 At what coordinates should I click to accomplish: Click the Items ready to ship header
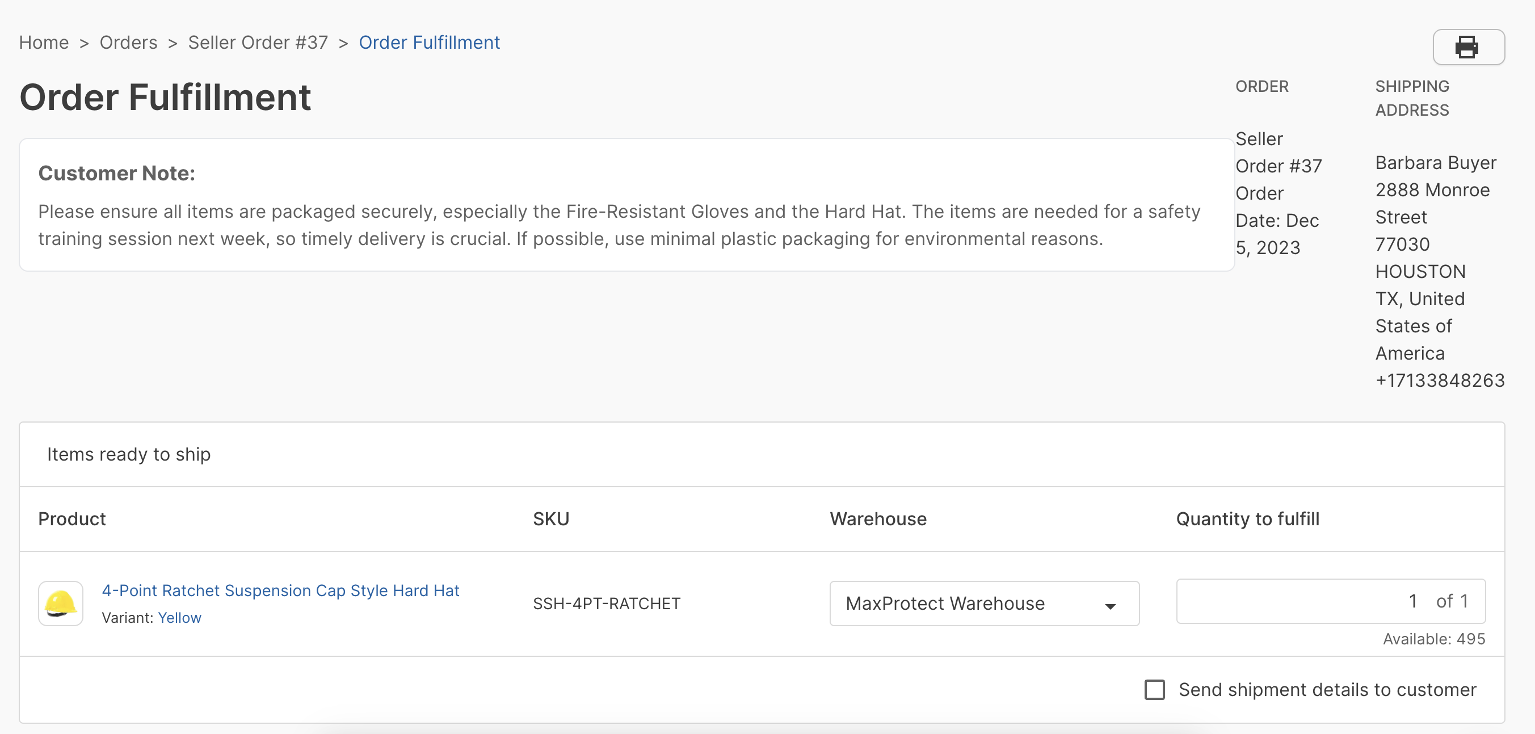pos(129,454)
